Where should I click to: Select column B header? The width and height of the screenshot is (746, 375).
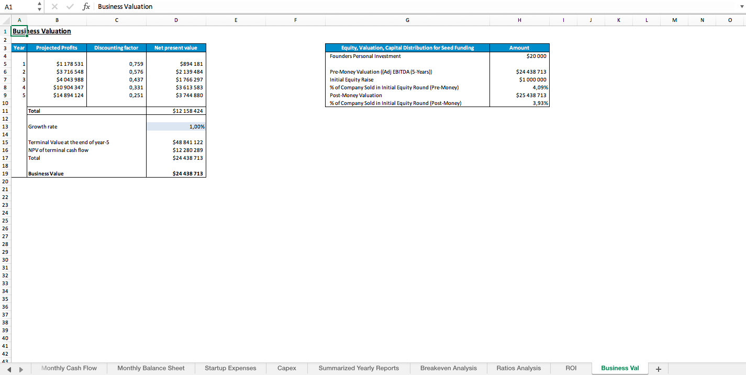57,20
